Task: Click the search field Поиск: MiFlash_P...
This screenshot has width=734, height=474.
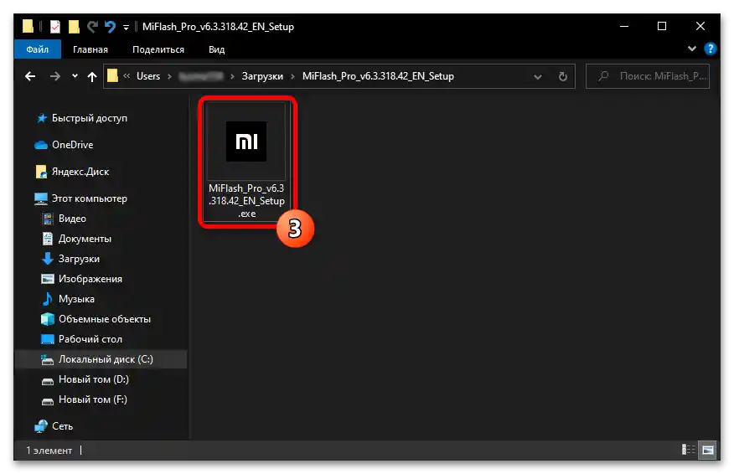Action: coord(648,76)
